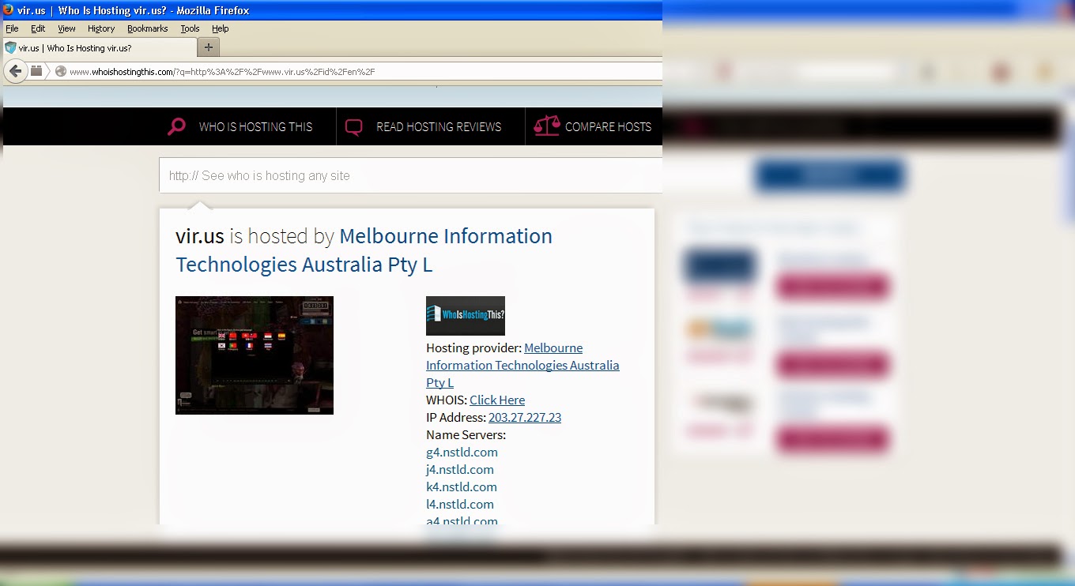1075x586 pixels.
Task: Open the IP address 203.27.227.23 link
Action: click(x=525, y=417)
